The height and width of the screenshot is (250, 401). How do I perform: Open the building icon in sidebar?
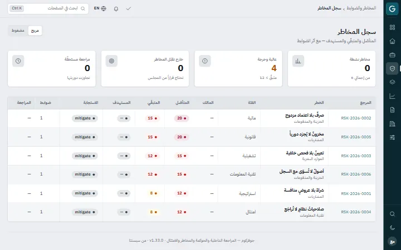coord(392,124)
